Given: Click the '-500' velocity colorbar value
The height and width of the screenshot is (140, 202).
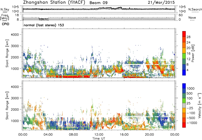Looking at the screenshot, I should click(x=191, y=118).
